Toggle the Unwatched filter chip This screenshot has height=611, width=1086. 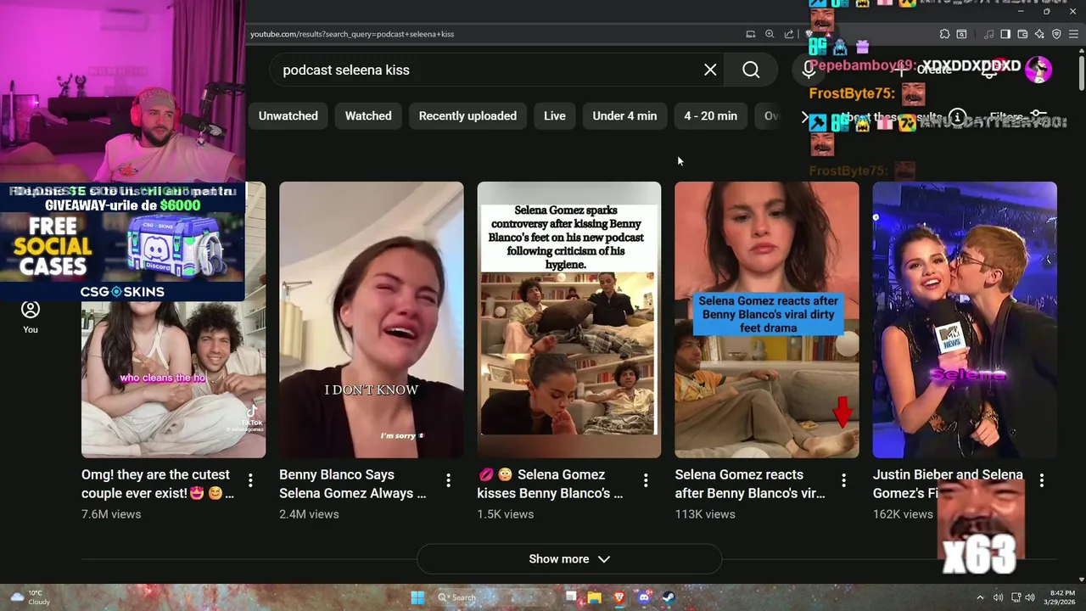click(x=288, y=115)
